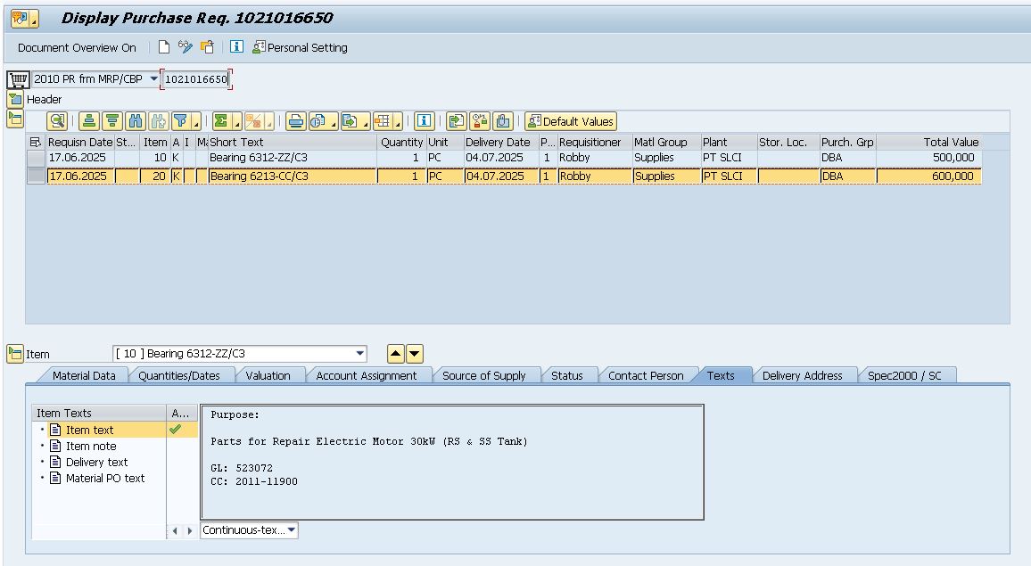Click the mouse icon before Default Values
Viewport: 1031px width, 566px height.
coord(503,121)
